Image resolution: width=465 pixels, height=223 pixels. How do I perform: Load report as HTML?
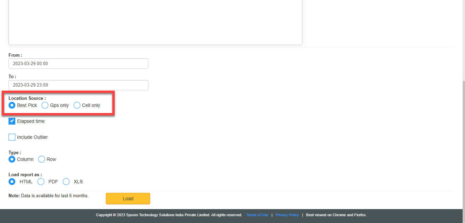click(x=12, y=182)
